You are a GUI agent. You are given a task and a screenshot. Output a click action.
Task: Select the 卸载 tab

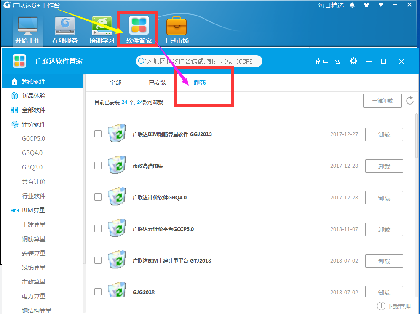[200, 82]
